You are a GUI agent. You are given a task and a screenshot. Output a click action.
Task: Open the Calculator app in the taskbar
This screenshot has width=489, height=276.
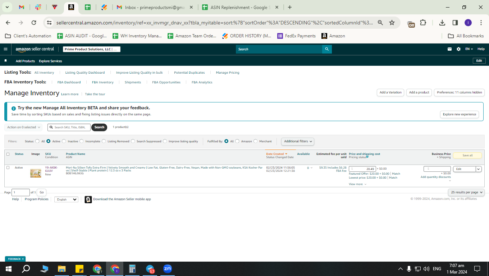point(132,269)
